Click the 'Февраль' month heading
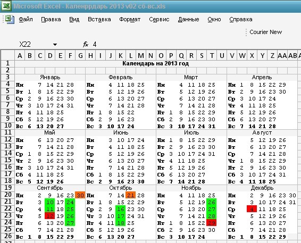Screen dimensions: 301x243 click(121, 77)
